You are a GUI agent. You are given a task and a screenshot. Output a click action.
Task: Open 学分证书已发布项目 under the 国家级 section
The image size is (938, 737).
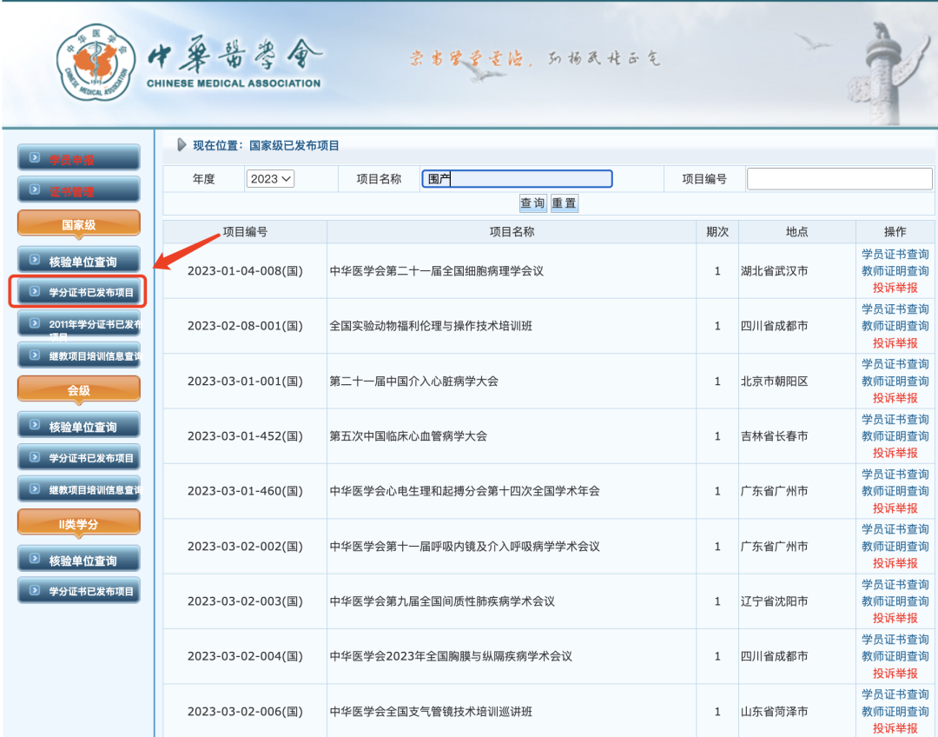79,292
